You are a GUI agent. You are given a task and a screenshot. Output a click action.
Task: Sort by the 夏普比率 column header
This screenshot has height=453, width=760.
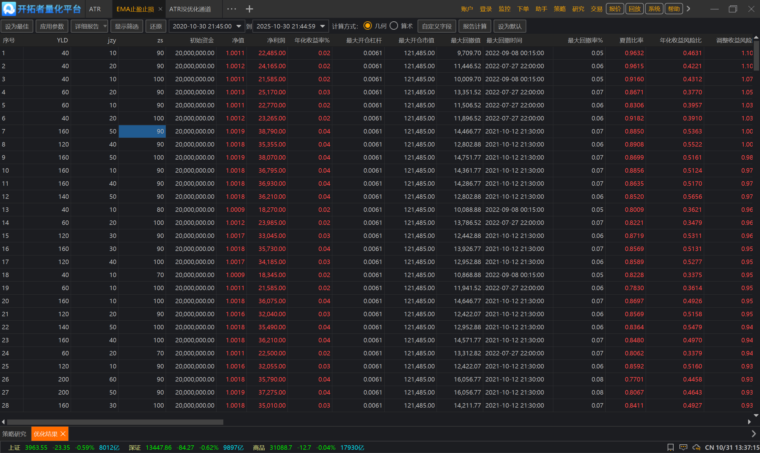pos(631,40)
